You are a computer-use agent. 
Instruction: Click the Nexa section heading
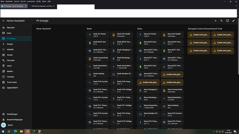(140, 29)
